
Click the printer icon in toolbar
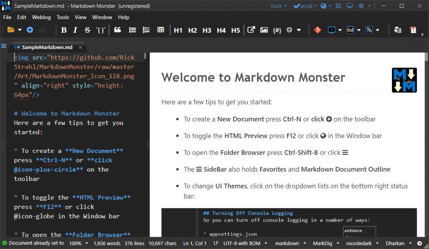[x=398, y=30]
